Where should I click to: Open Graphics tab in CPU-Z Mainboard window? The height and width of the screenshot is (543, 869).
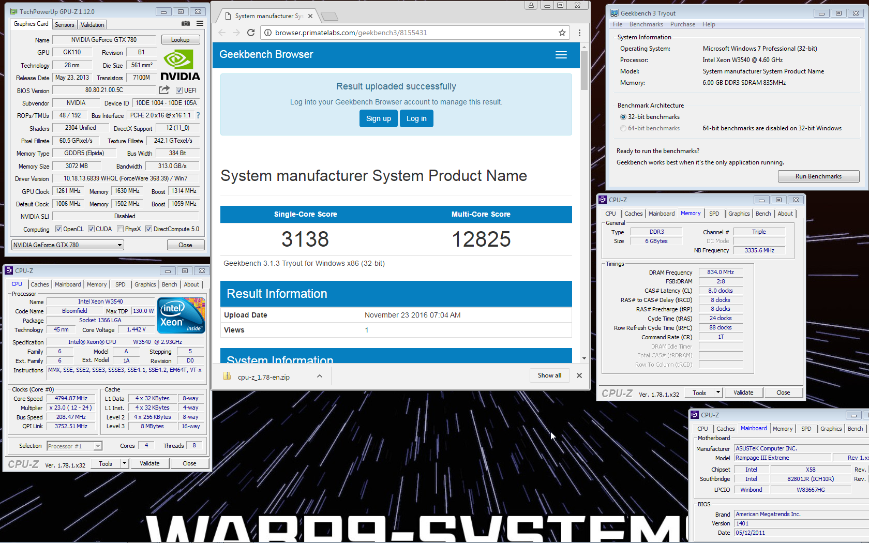pyautogui.click(x=831, y=429)
